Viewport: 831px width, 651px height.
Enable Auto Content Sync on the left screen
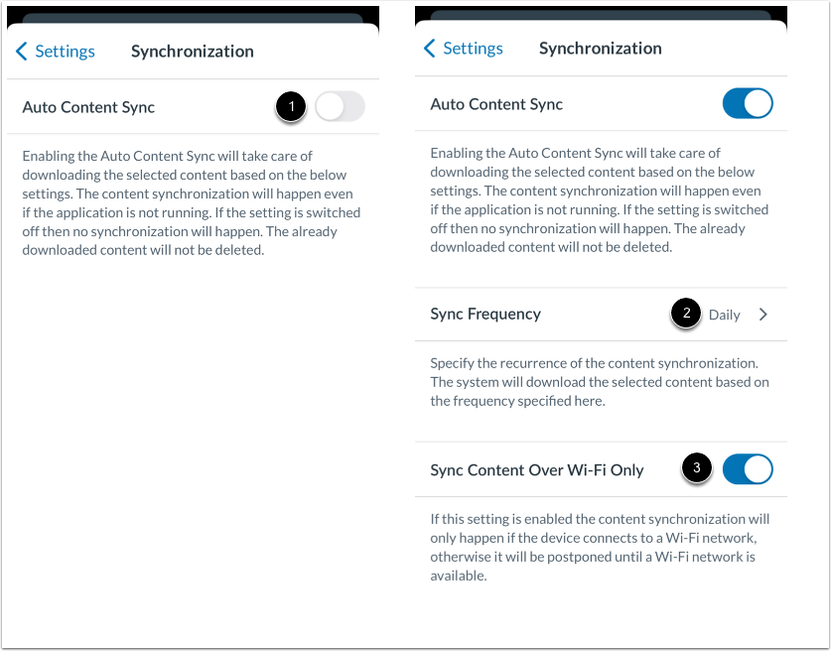coord(340,106)
